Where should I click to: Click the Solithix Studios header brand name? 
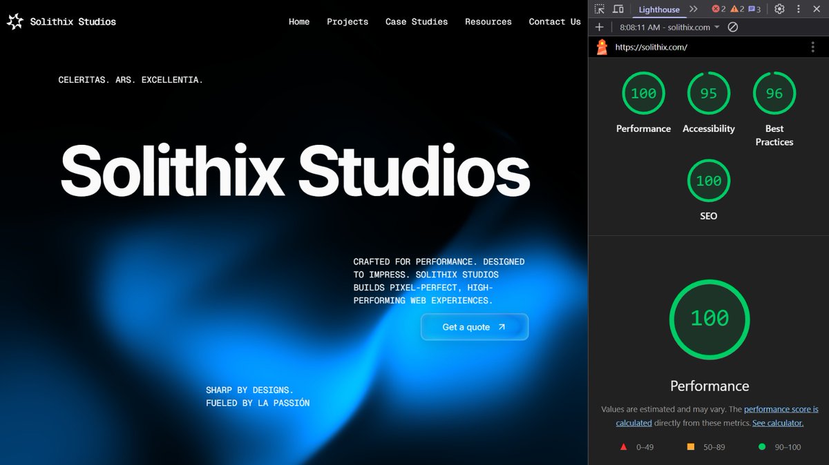(x=73, y=22)
